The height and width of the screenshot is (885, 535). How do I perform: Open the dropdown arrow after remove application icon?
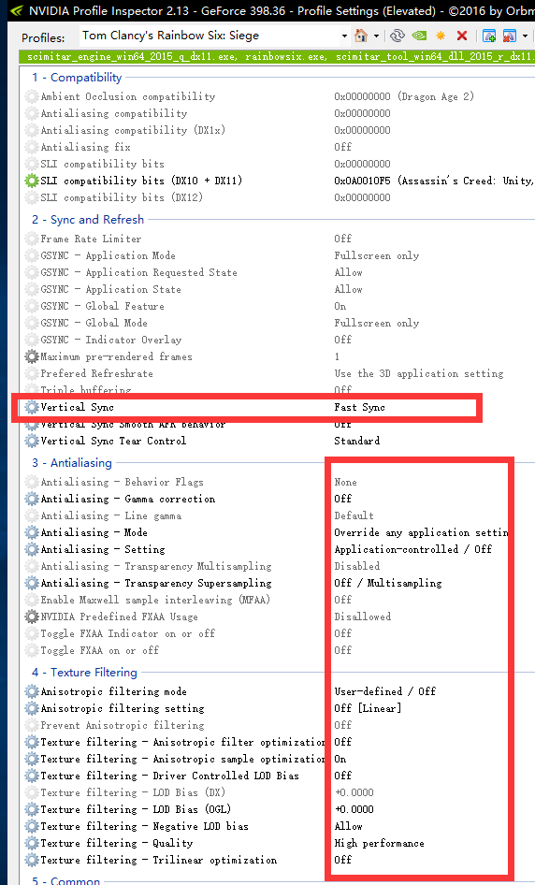coord(526,36)
